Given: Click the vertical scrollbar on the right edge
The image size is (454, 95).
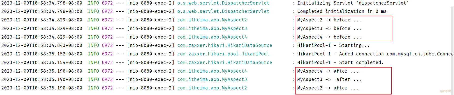Looking at the screenshot, I should tap(452, 50).
